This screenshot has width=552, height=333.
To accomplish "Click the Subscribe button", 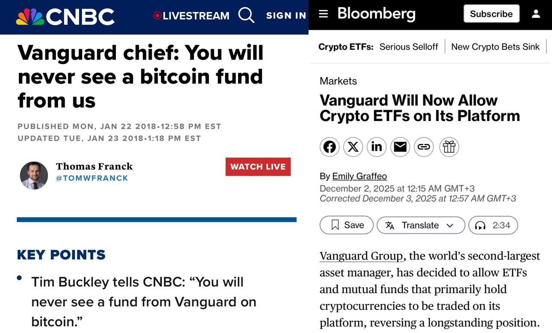I will tap(491, 14).
